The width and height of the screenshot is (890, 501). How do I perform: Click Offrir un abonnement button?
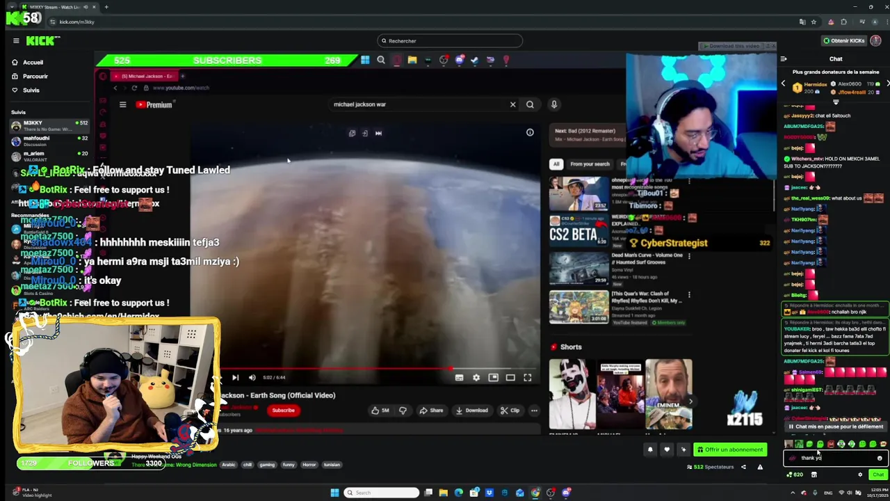coord(729,450)
